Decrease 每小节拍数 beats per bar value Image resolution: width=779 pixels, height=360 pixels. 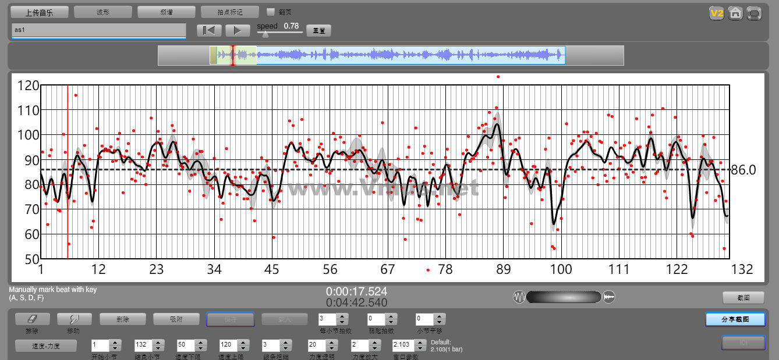(x=343, y=322)
